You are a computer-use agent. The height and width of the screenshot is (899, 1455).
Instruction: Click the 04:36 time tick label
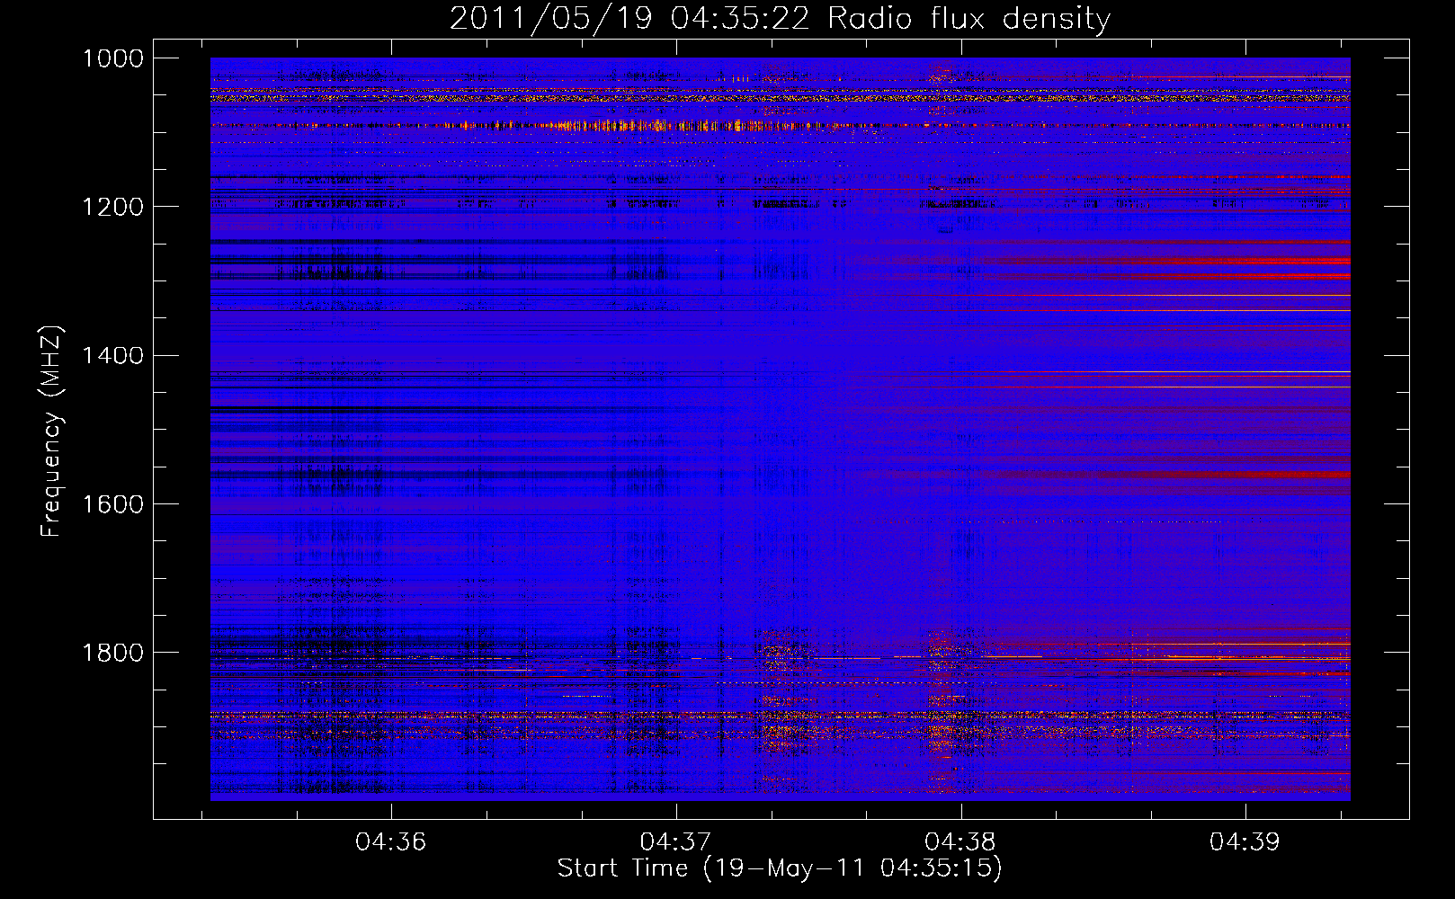(x=390, y=842)
